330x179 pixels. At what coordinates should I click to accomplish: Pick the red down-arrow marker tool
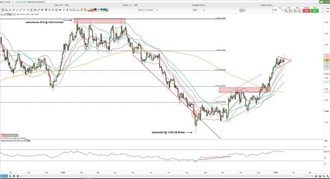[67, 10]
